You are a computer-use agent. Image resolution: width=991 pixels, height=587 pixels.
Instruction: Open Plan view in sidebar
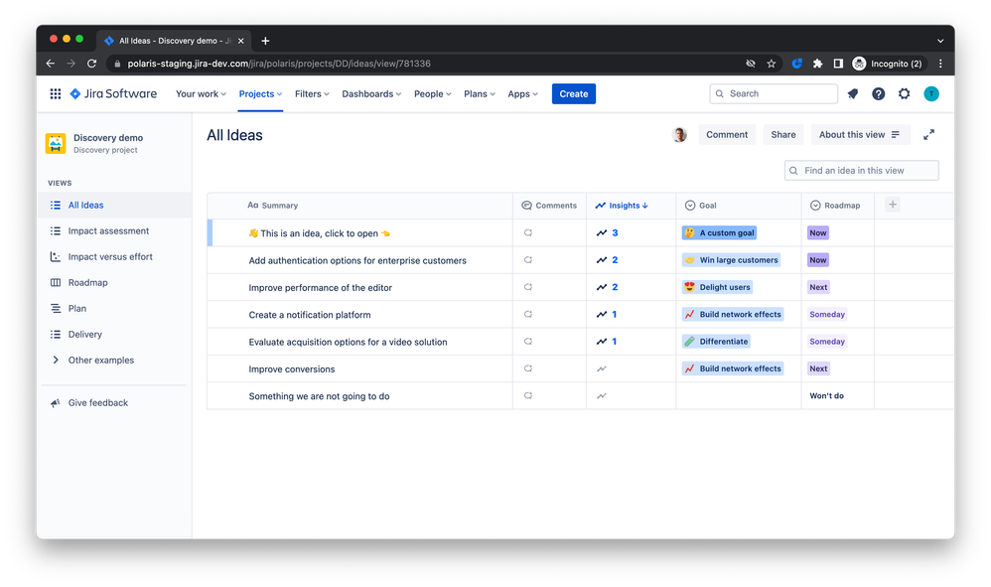(114, 308)
